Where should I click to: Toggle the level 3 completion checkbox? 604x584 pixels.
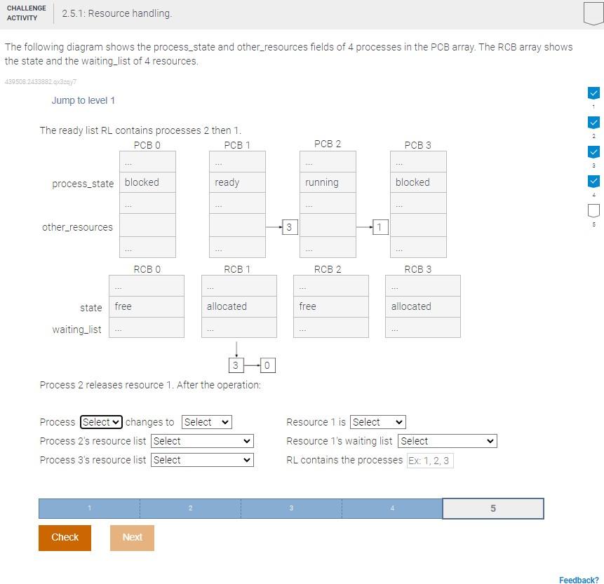click(593, 151)
